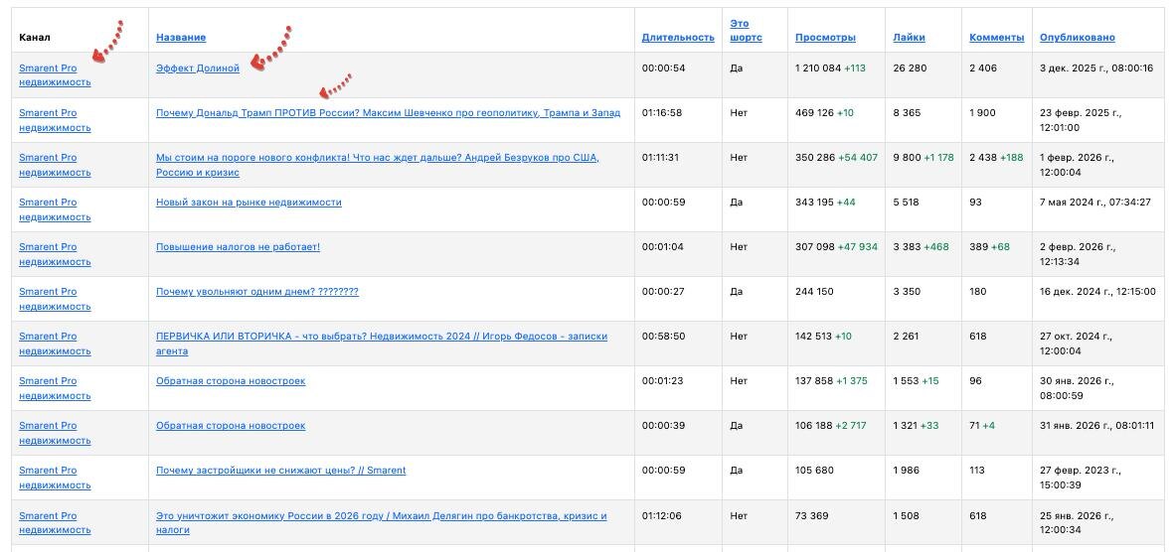This screenshot has width=1174, height=552.
Task: Open video 'ПЕРВИЧКА ИЛИ ВТОРИЧКА - что выбрать?'
Action: (x=381, y=345)
